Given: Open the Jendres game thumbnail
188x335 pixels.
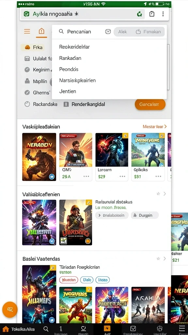Looking at the screenshot, I should click(x=76, y=222).
